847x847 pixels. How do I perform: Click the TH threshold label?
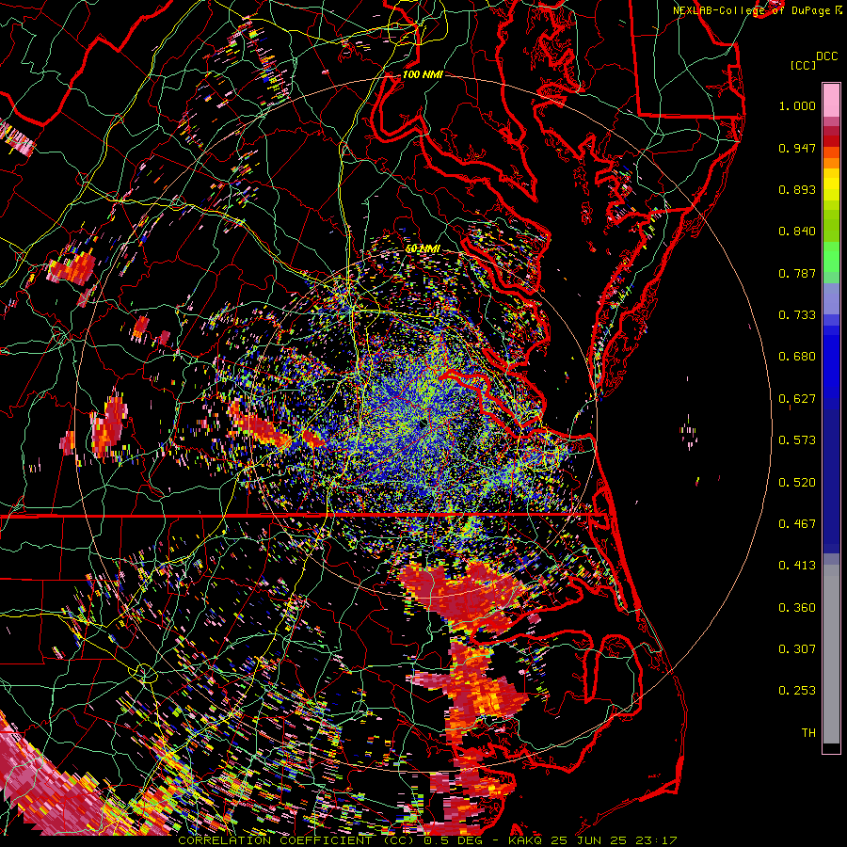[808, 733]
